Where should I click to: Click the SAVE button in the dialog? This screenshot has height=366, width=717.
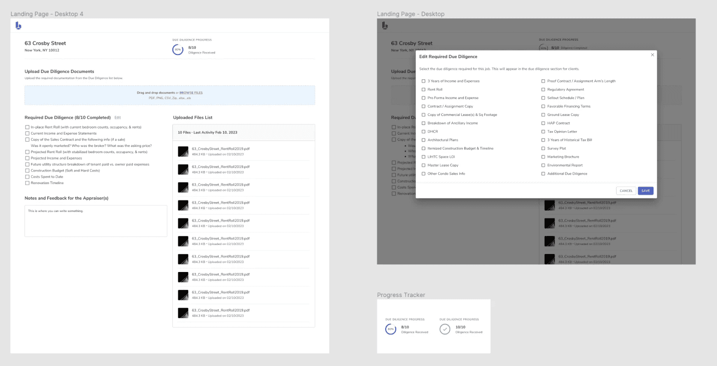point(646,190)
